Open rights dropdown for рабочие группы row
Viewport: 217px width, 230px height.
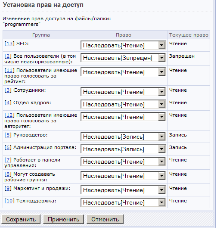point(123,176)
